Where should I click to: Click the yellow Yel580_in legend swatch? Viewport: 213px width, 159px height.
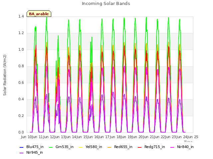[x=81, y=147]
